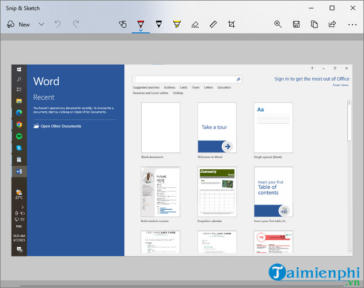Click Sign in to get the most out of Office
The height and width of the screenshot is (288, 364).
click(x=312, y=79)
